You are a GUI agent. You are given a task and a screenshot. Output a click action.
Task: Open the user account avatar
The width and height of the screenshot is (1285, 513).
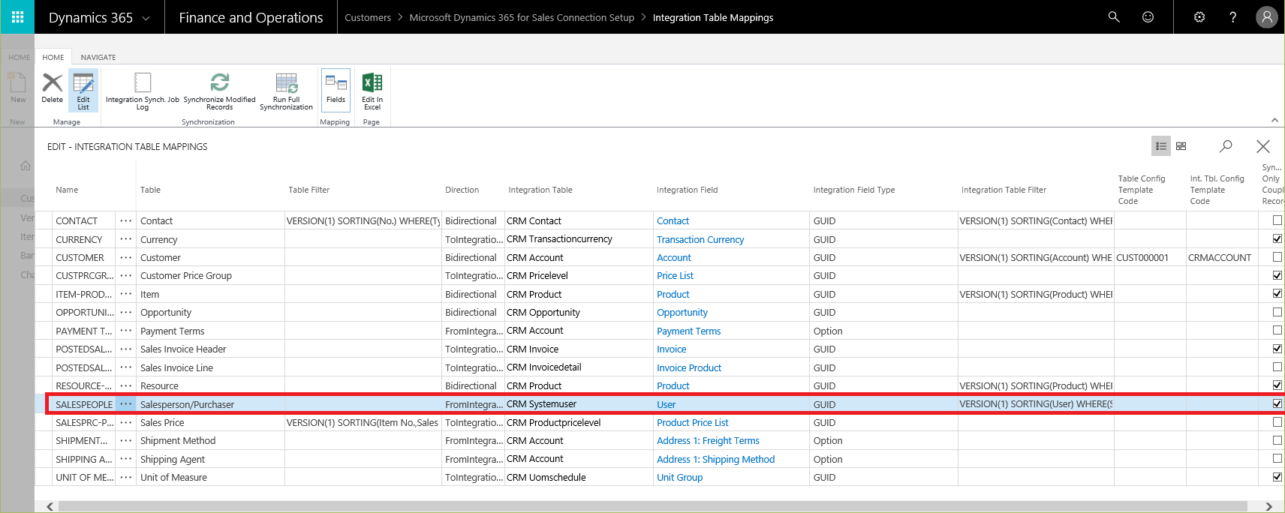tap(1267, 16)
